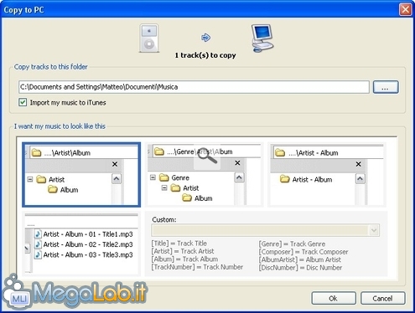Click Album folder icon under Genre\Artist

tap(187, 198)
